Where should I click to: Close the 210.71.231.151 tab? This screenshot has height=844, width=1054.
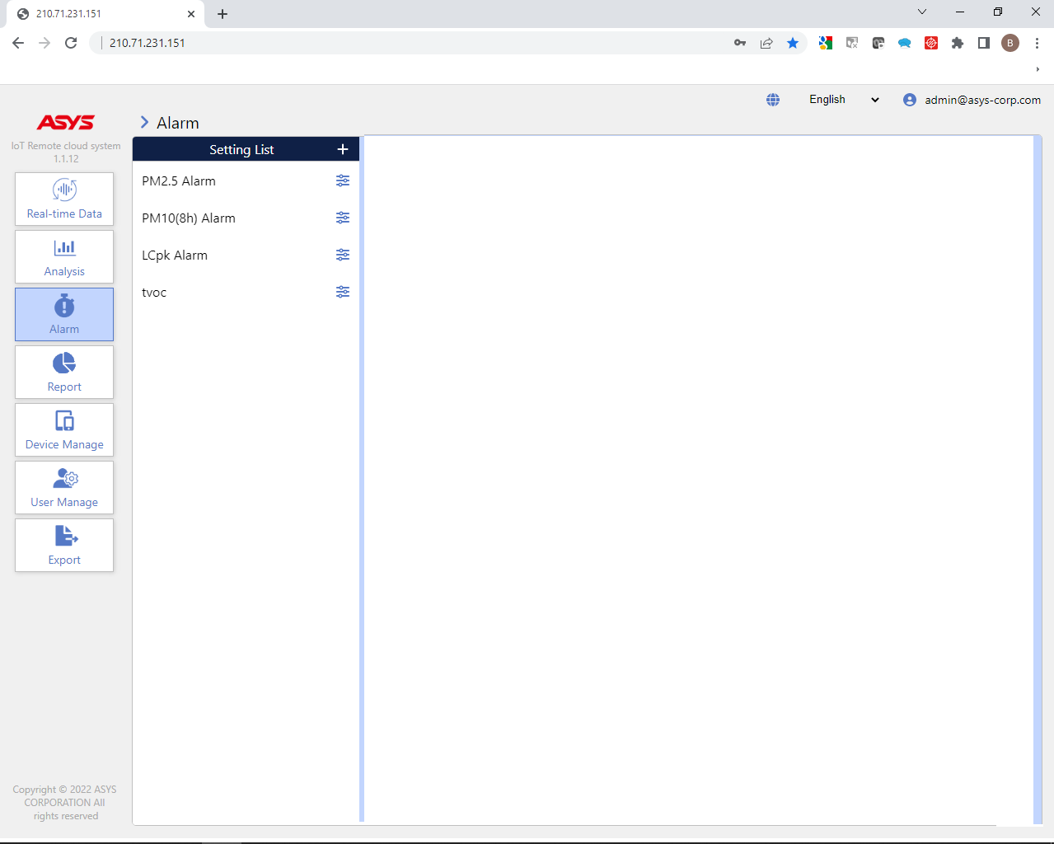pyautogui.click(x=191, y=14)
